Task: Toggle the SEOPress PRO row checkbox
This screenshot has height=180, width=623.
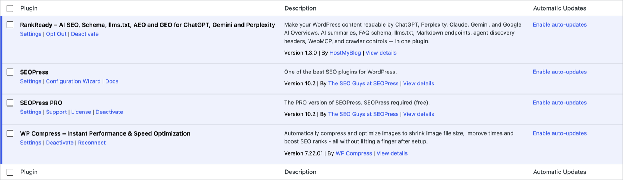Action: 10,103
